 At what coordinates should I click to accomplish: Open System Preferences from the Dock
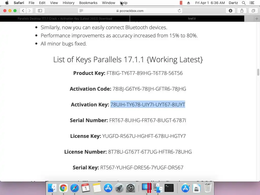(x=131, y=188)
